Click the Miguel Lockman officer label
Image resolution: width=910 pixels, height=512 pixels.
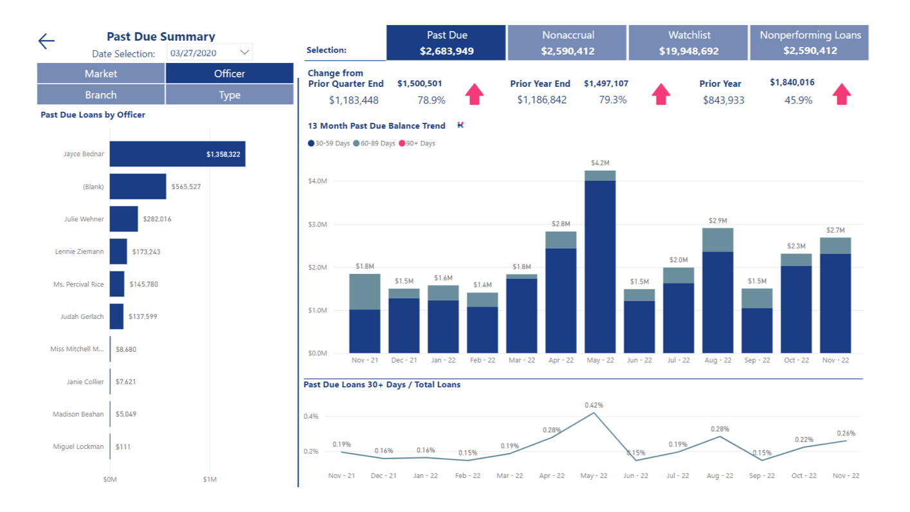tap(78, 446)
